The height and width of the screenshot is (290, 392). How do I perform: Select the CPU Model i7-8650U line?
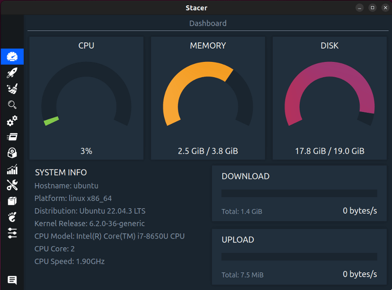coord(109,236)
